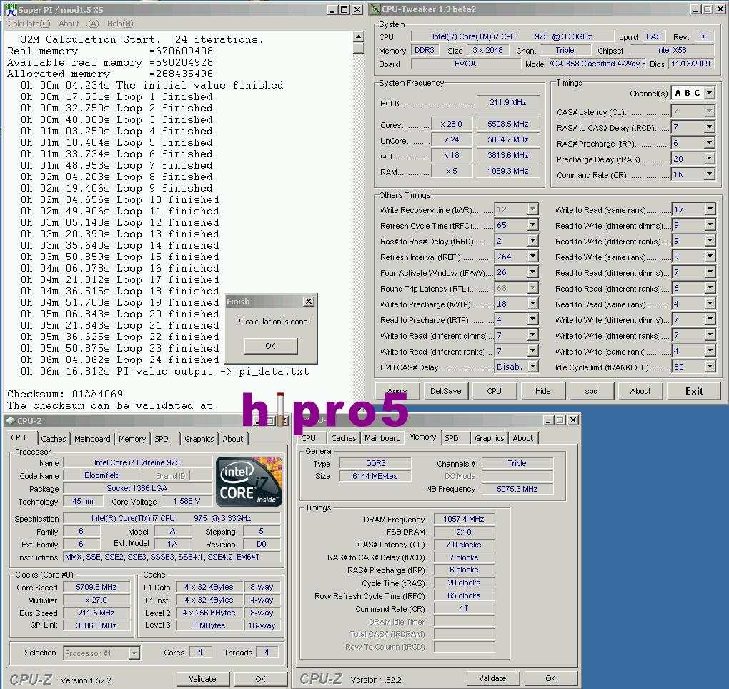This screenshot has height=689, width=729.
Task: Open the Help menu in Super PI
Action: coord(120,24)
